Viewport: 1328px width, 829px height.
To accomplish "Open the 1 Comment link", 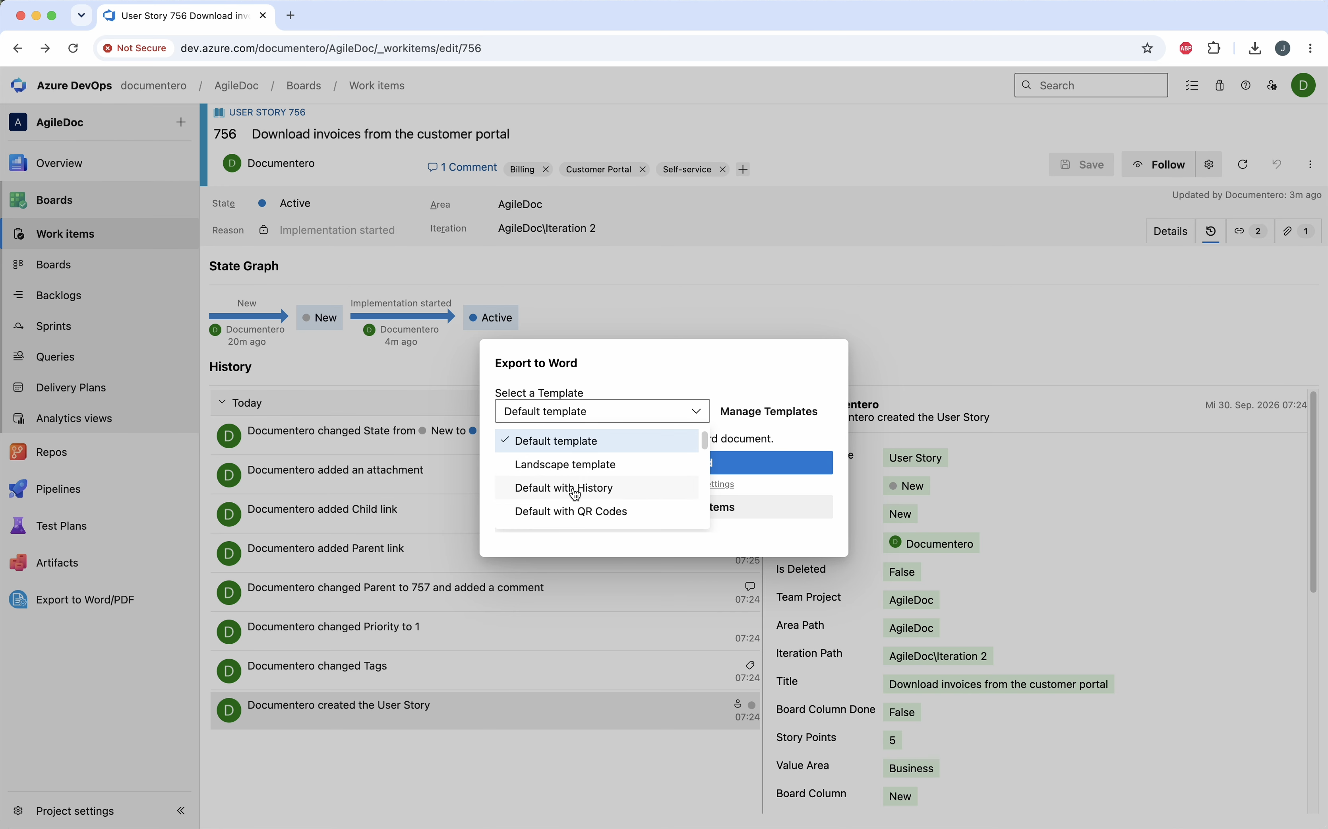I will (x=461, y=167).
